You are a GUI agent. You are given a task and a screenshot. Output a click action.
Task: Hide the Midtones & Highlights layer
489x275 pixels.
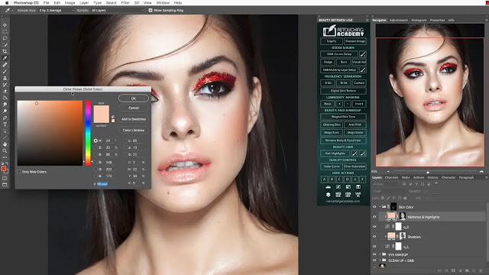pos(374,217)
